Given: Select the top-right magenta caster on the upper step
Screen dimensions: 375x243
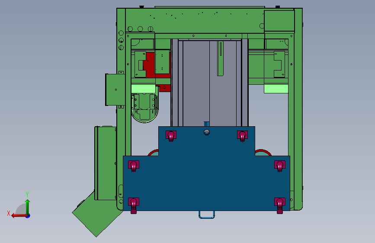Looking at the screenshot, I should click(x=242, y=136).
